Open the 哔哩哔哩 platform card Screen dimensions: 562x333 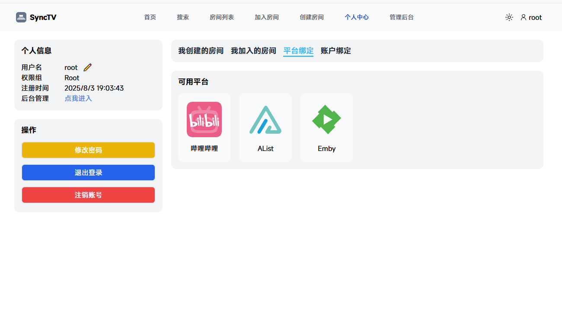[204, 128]
